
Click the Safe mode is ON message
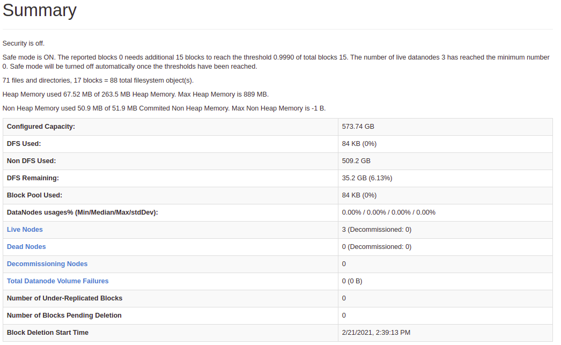point(276,62)
